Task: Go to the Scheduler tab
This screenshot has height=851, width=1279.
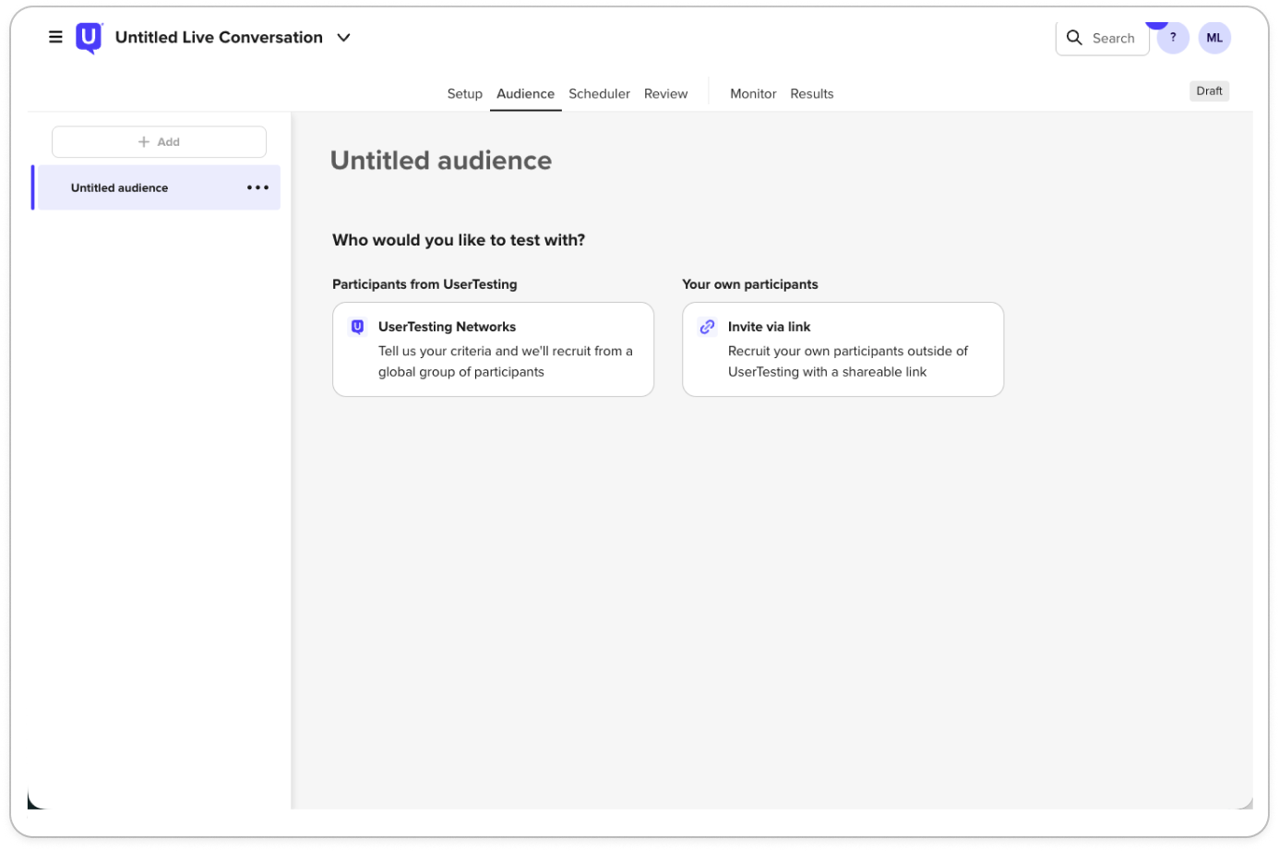Action: point(599,94)
